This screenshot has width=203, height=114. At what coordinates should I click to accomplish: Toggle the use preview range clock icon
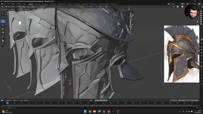[x=179, y=100]
